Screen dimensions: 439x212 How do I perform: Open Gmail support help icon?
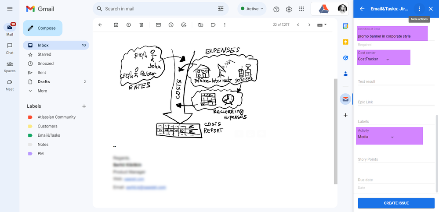pos(276,9)
